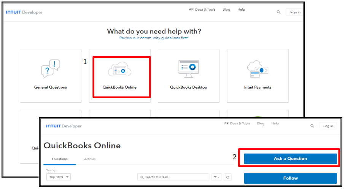Open Help link in front window
This screenshot has height=189, width=345.
[x=275, y=124]
